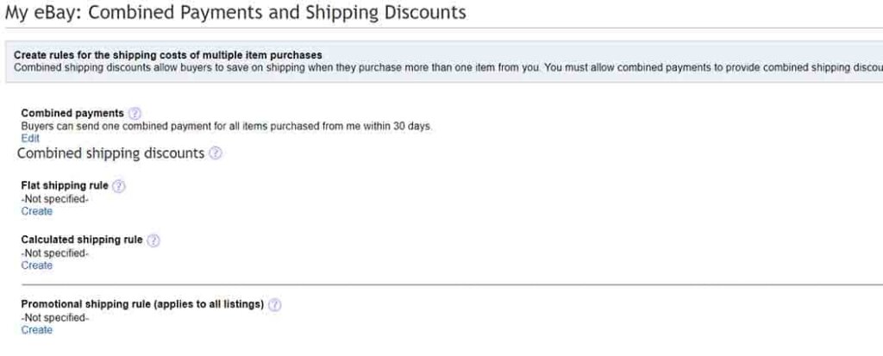Click the Flat shipping rule label
Image resolution: width=883 pixels, height=356 pixels.
coord(64,186)
